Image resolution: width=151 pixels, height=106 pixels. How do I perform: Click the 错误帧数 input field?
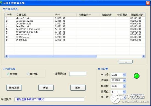pyautogui.click(x=78, y=74)
